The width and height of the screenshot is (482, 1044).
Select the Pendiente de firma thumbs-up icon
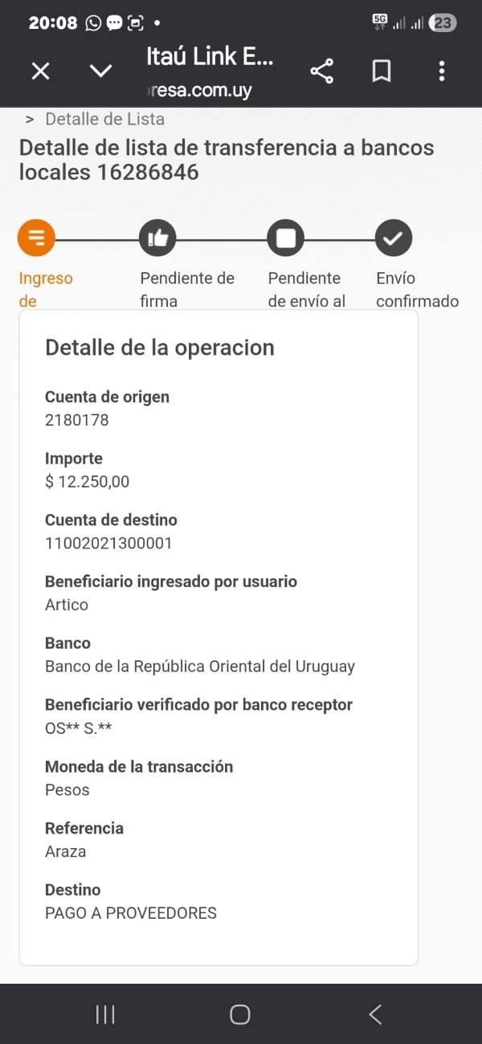click(x=157, y=238)
